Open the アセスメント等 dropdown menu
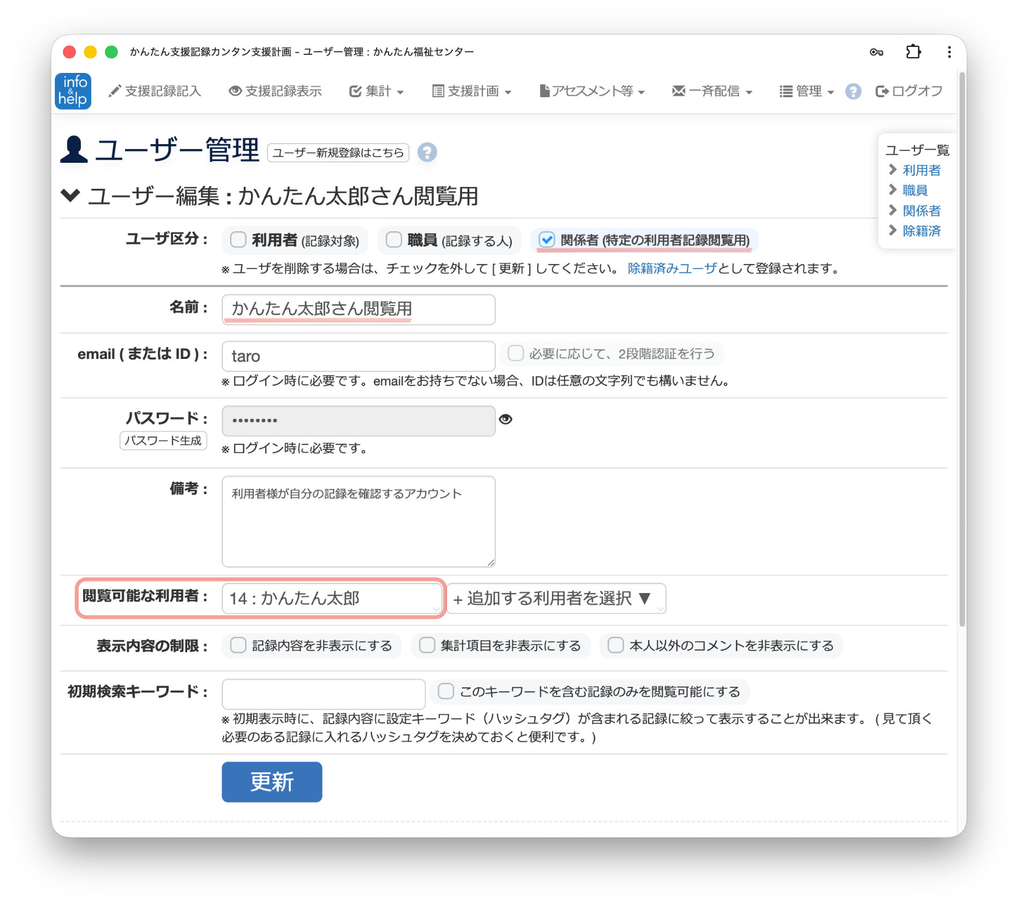Viewport: 1018px width, 905px height. (592, 91)
